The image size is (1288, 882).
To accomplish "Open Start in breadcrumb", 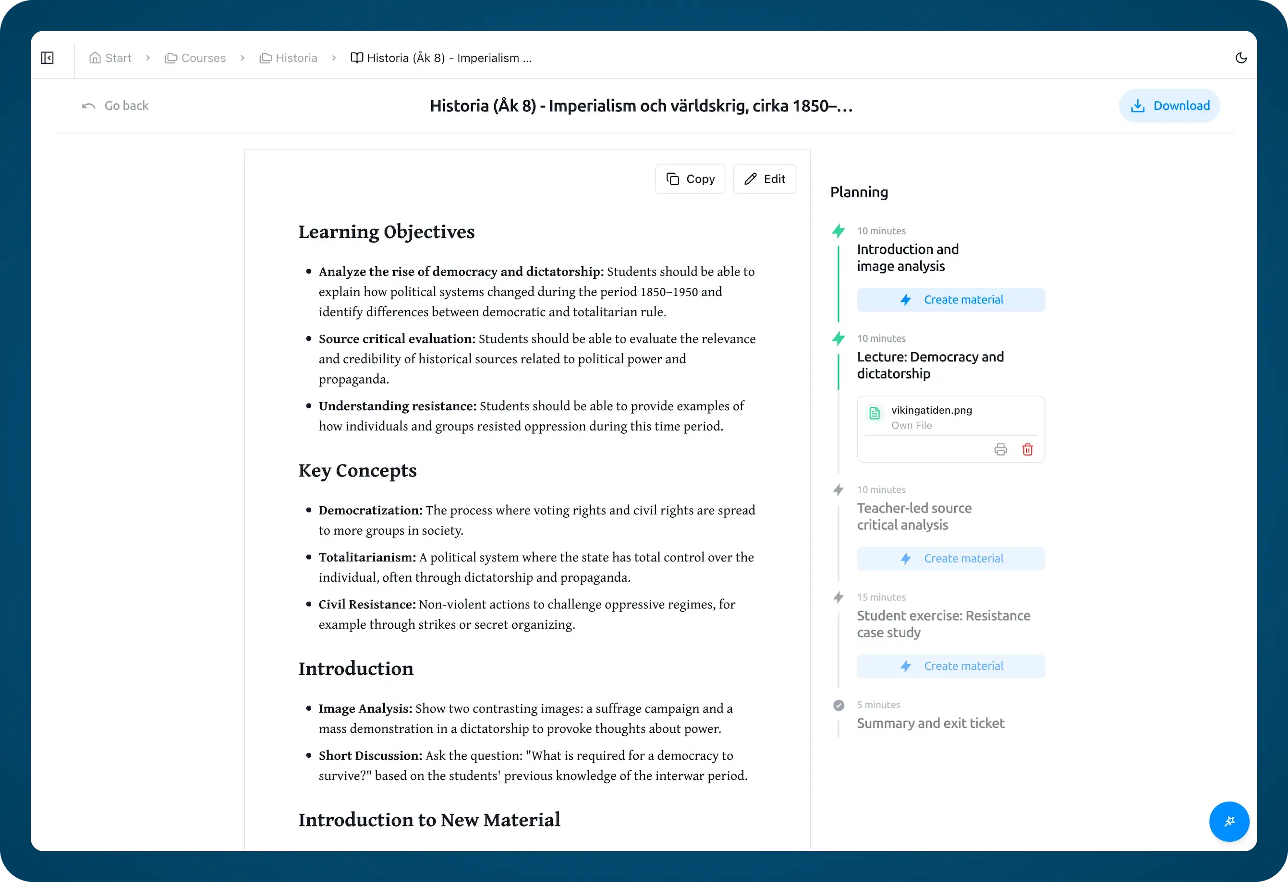I will pyautogui.click(x=110, y=58).
